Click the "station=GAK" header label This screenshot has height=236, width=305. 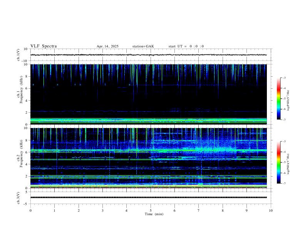pos(143,46)
